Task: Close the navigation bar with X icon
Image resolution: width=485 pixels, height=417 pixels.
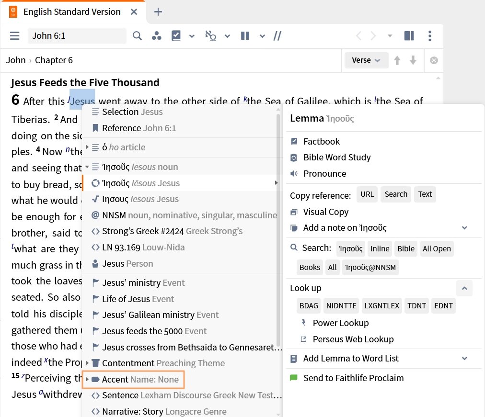Action: (434, 60)
